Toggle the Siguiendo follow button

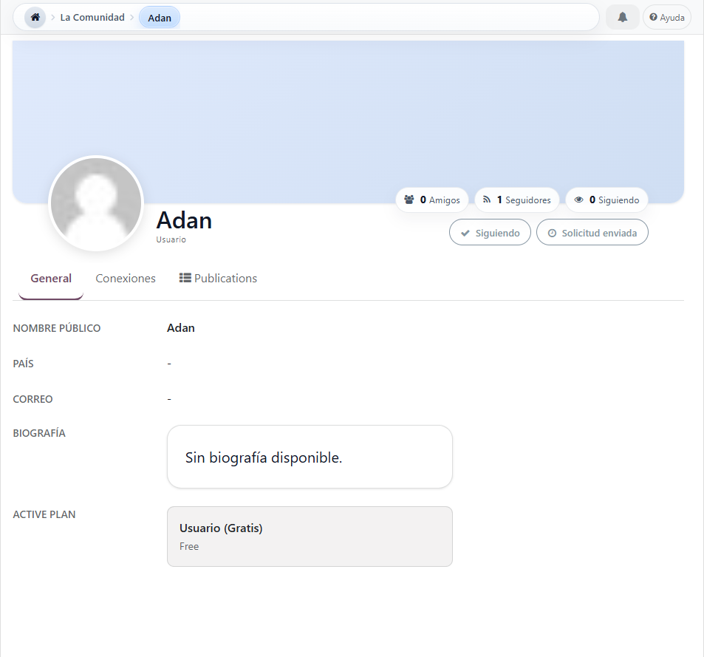[490, 232]
